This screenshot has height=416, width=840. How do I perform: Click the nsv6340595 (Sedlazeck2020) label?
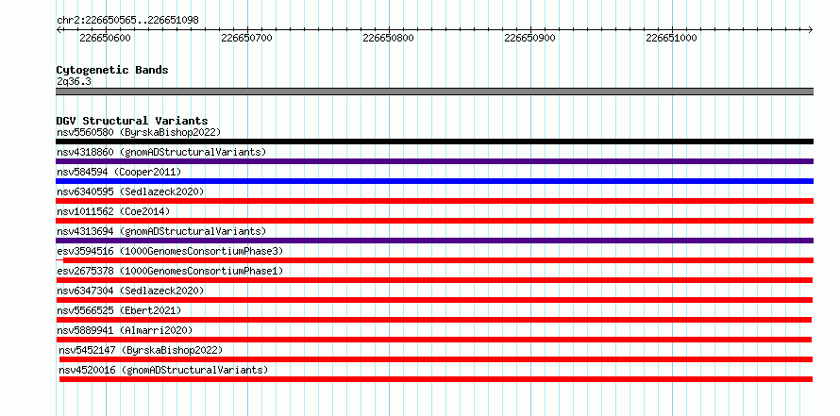[x=130, y=191]
